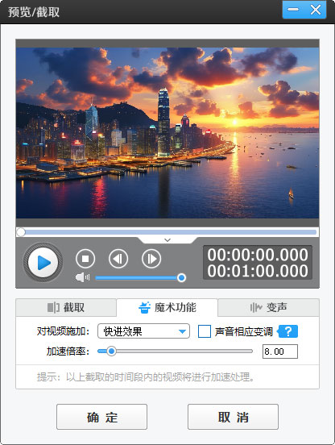This screenshot has width=335, height=445.
Task: Click the waveform icon on 变声 tab
Action: click(256, 307)
